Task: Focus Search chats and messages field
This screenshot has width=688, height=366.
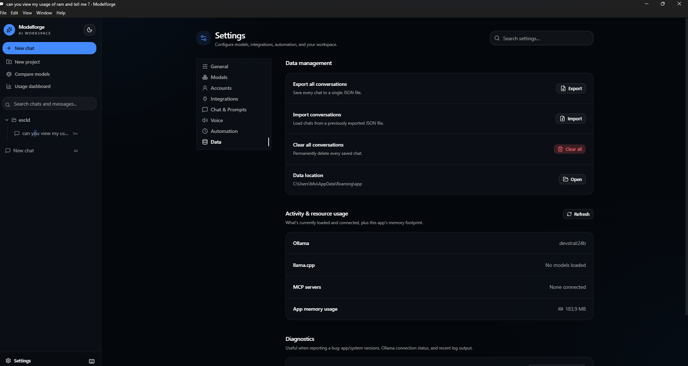Action: [x=49, y=104]
